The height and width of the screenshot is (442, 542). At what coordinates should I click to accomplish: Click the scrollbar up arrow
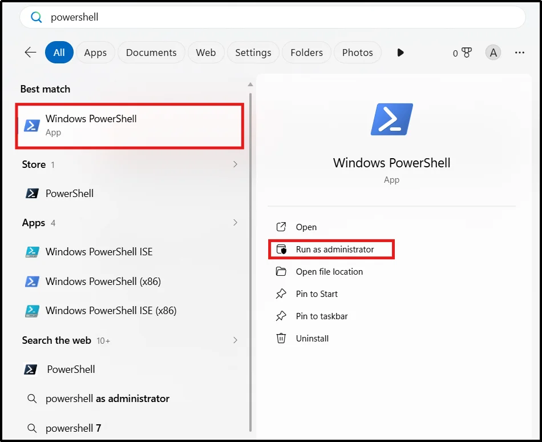click(250, 85)
